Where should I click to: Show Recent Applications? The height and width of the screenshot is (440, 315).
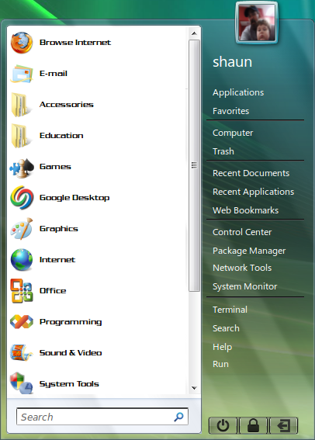click(253, 192)
